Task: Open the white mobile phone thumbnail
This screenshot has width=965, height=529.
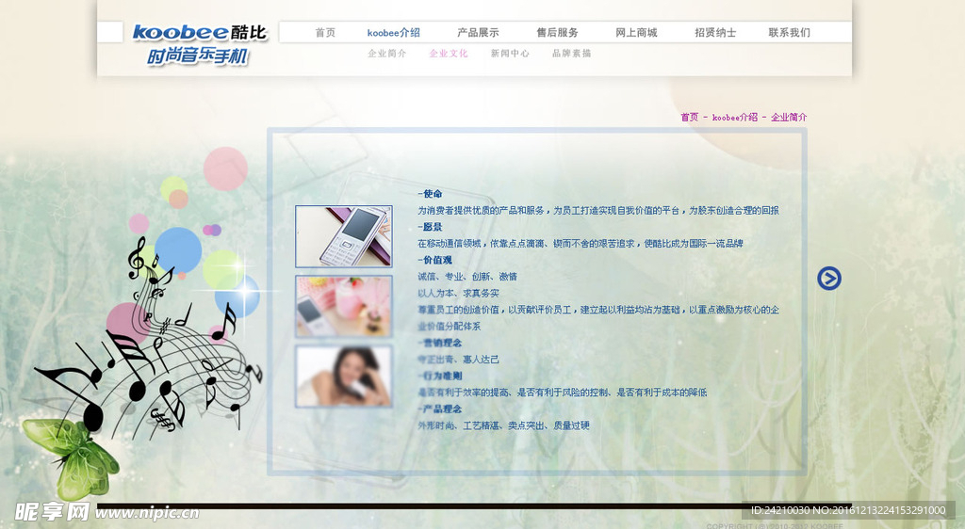Action: click(343, 236)
